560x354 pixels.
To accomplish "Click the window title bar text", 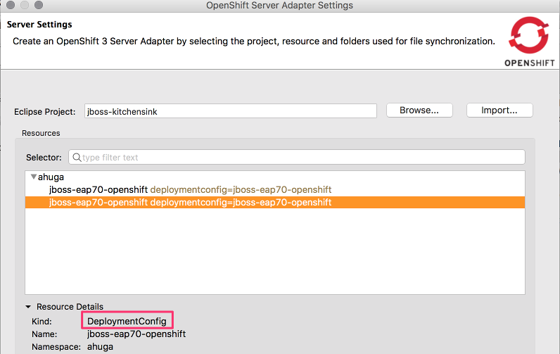I will point(279,6).
